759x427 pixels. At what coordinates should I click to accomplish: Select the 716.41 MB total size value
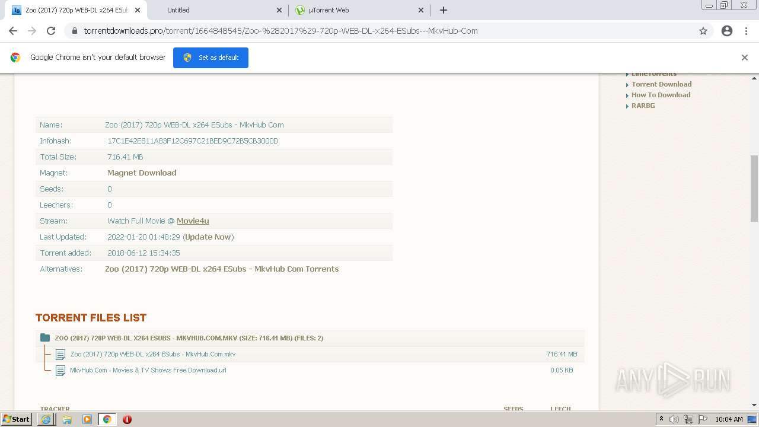[x=125, y=157]
